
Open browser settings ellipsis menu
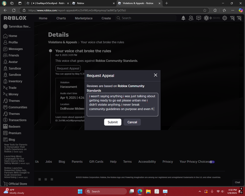233,10
